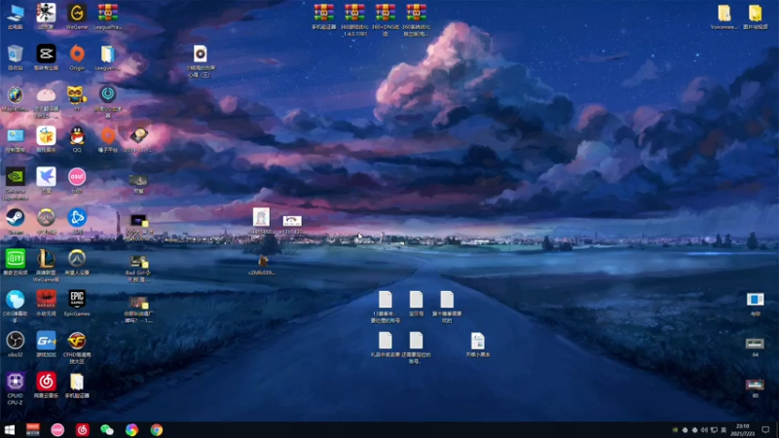
Task: Click the taskbar clock showing 23:10
Action: [x=743, y=429]
